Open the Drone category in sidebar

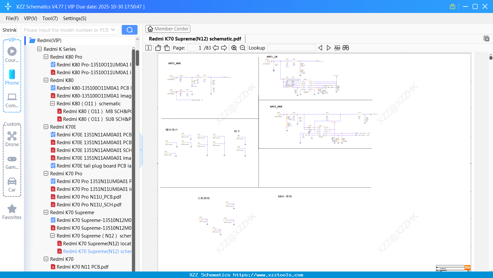tap(12, 139)
